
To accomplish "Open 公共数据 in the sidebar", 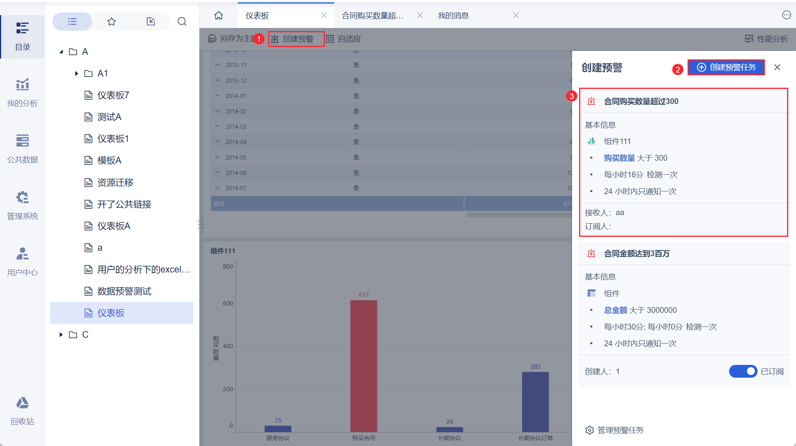I will coord(22,149).
